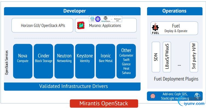
Task: Select the 'Build your own' label
Action: (118, 20)
